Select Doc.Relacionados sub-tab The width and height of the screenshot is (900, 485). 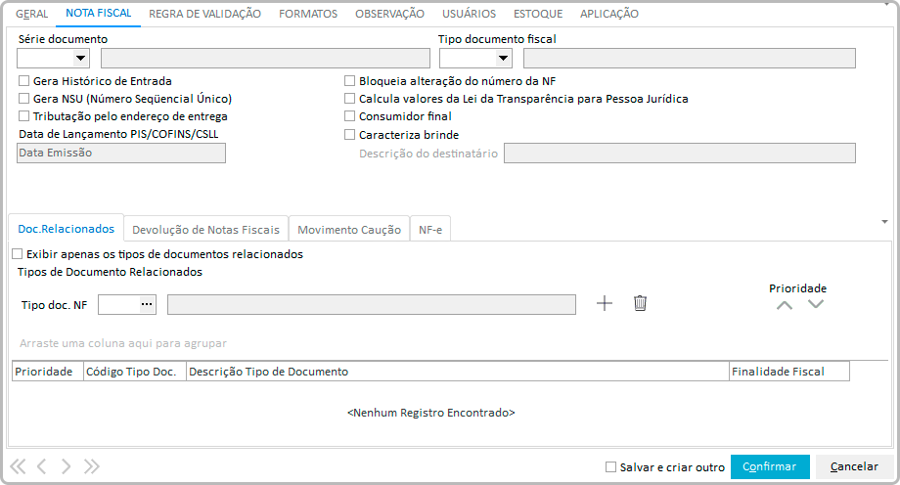tap(66, 229)
